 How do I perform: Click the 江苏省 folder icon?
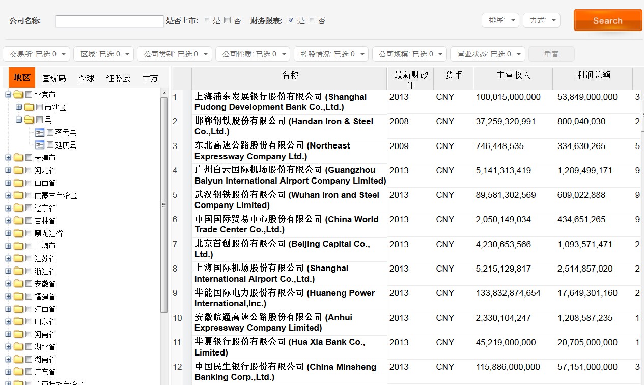(x=18, y=258)
